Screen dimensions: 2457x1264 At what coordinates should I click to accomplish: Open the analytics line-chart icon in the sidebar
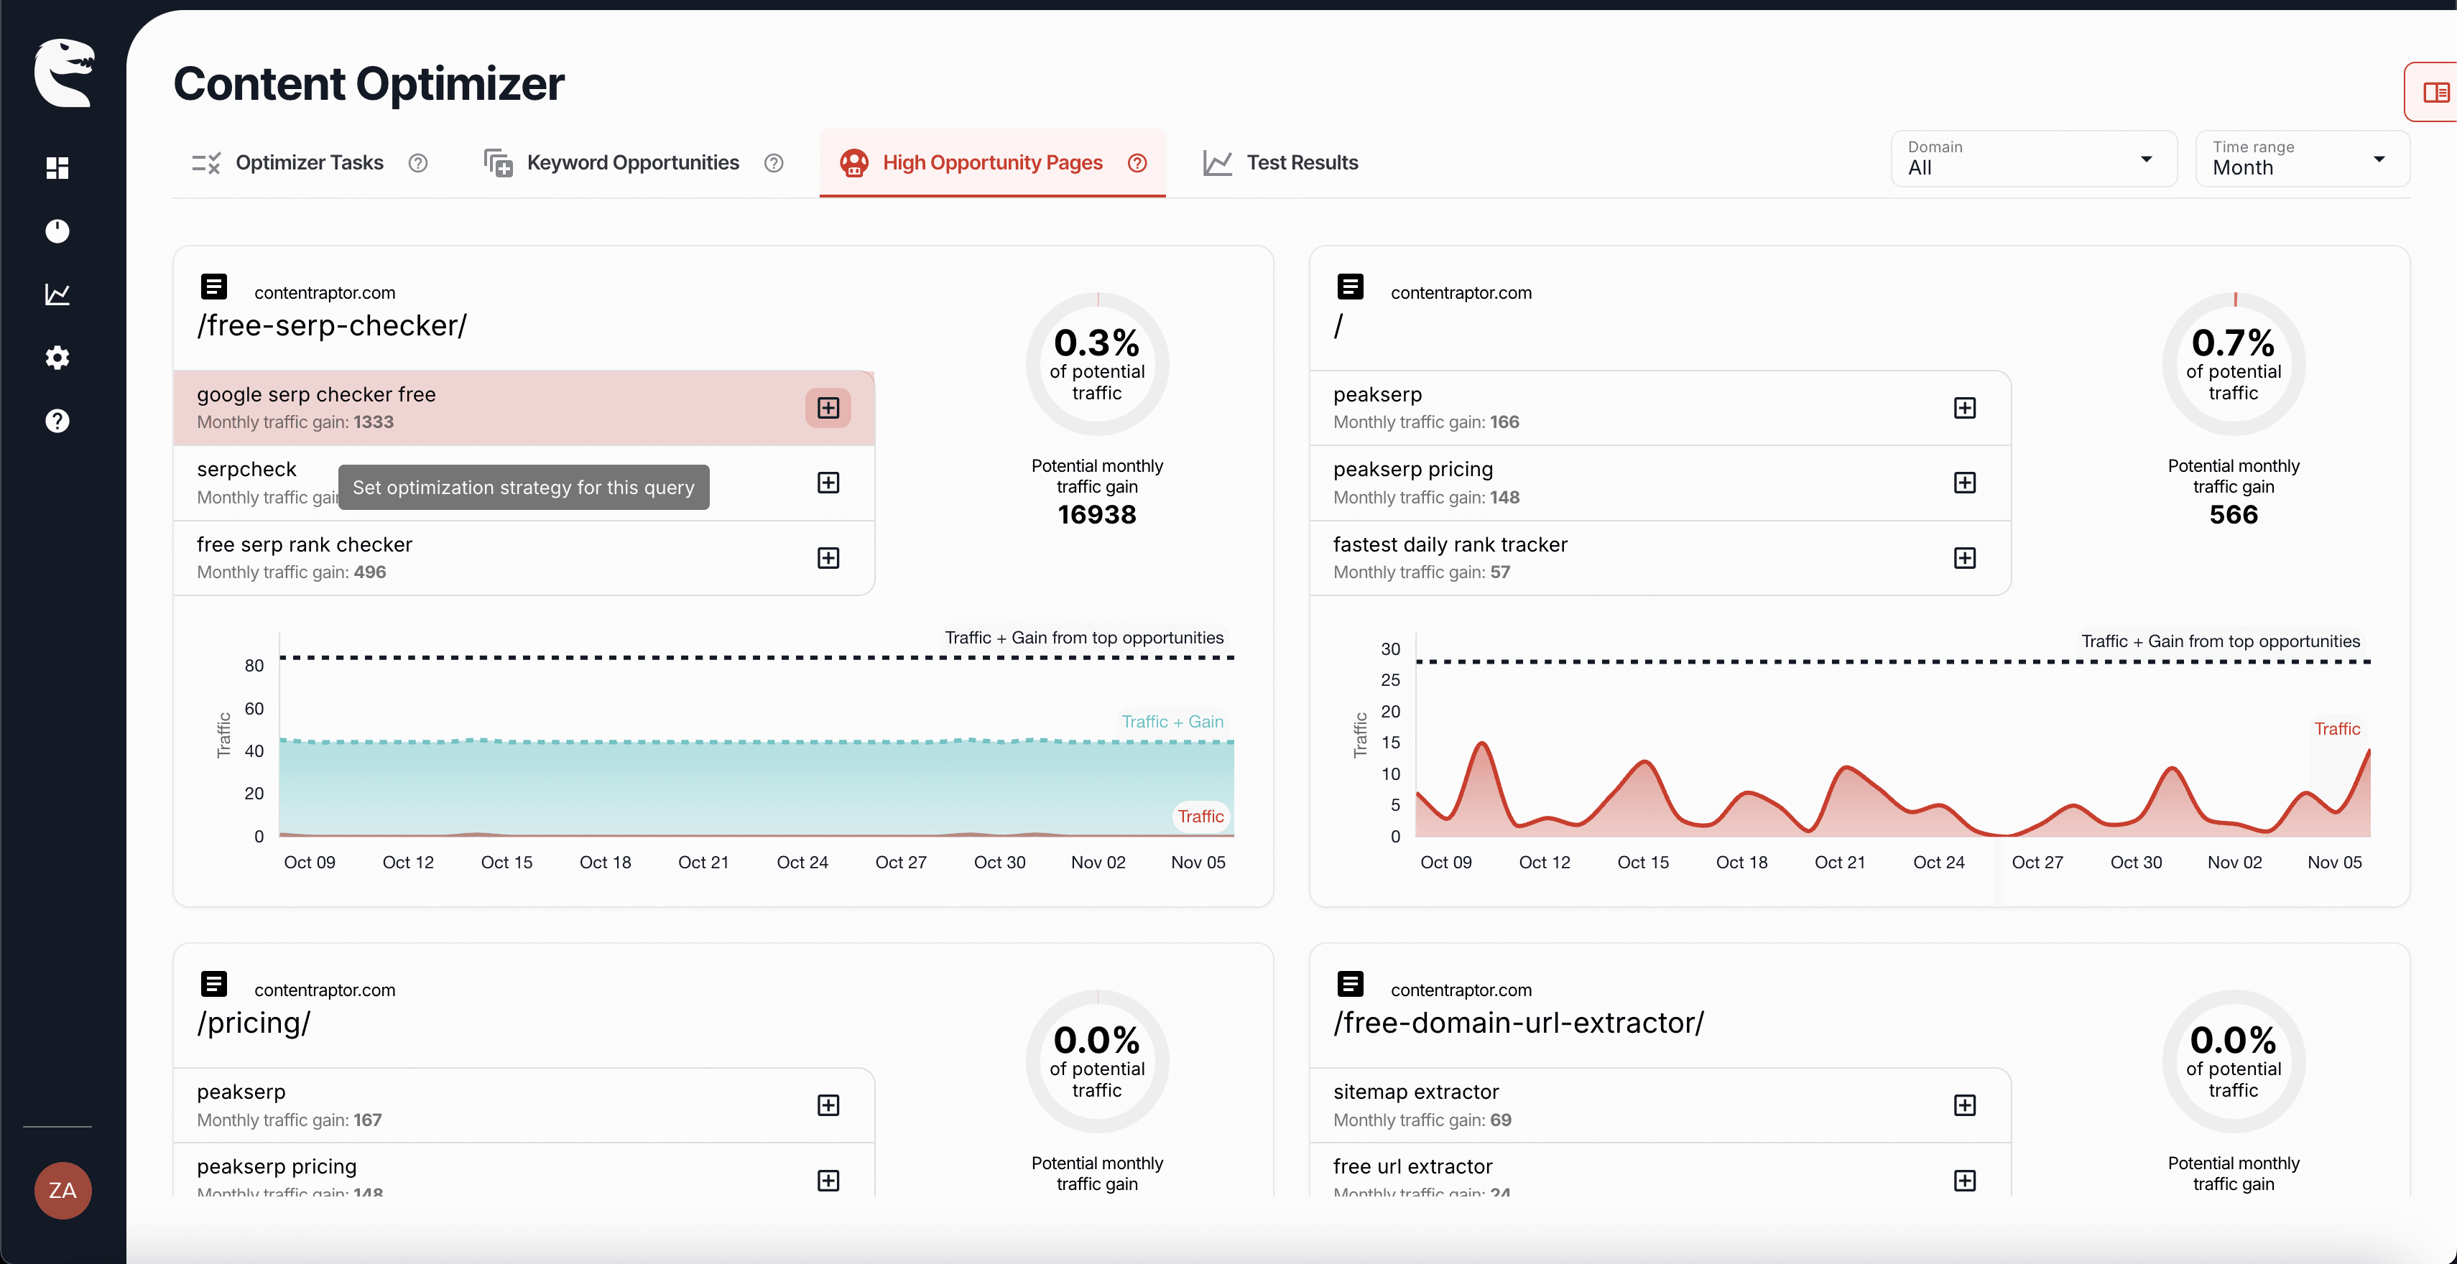click(57, 294)
